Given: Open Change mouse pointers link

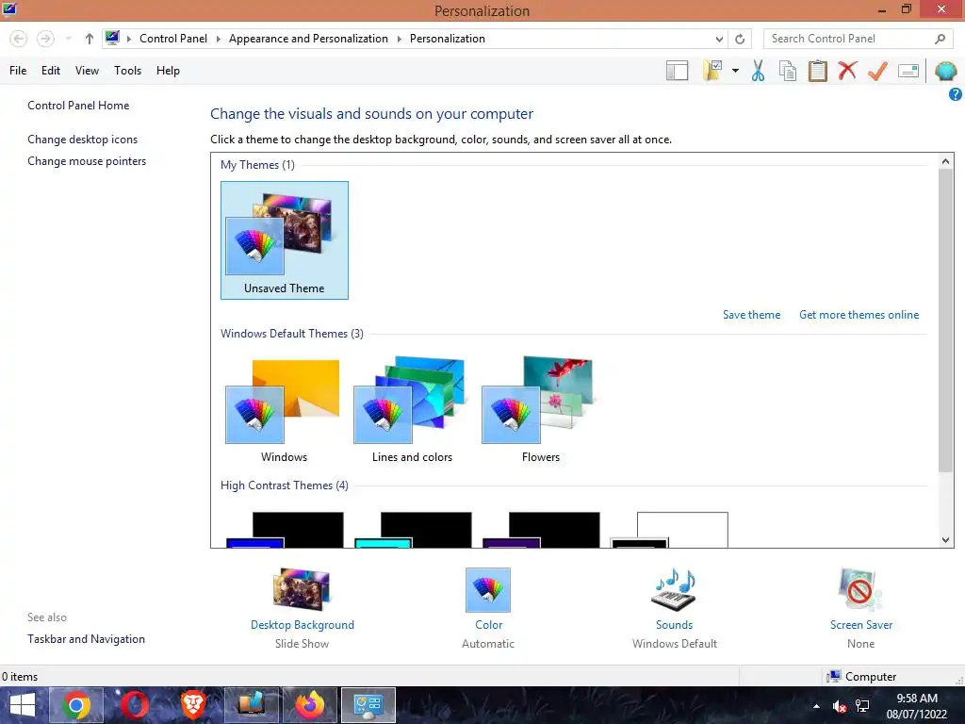Looking at the screenshot, I should (87, 161).
